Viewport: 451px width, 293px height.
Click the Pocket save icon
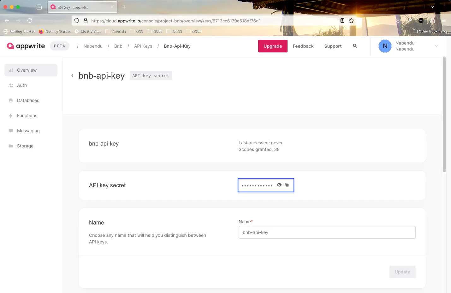[398, 21]
